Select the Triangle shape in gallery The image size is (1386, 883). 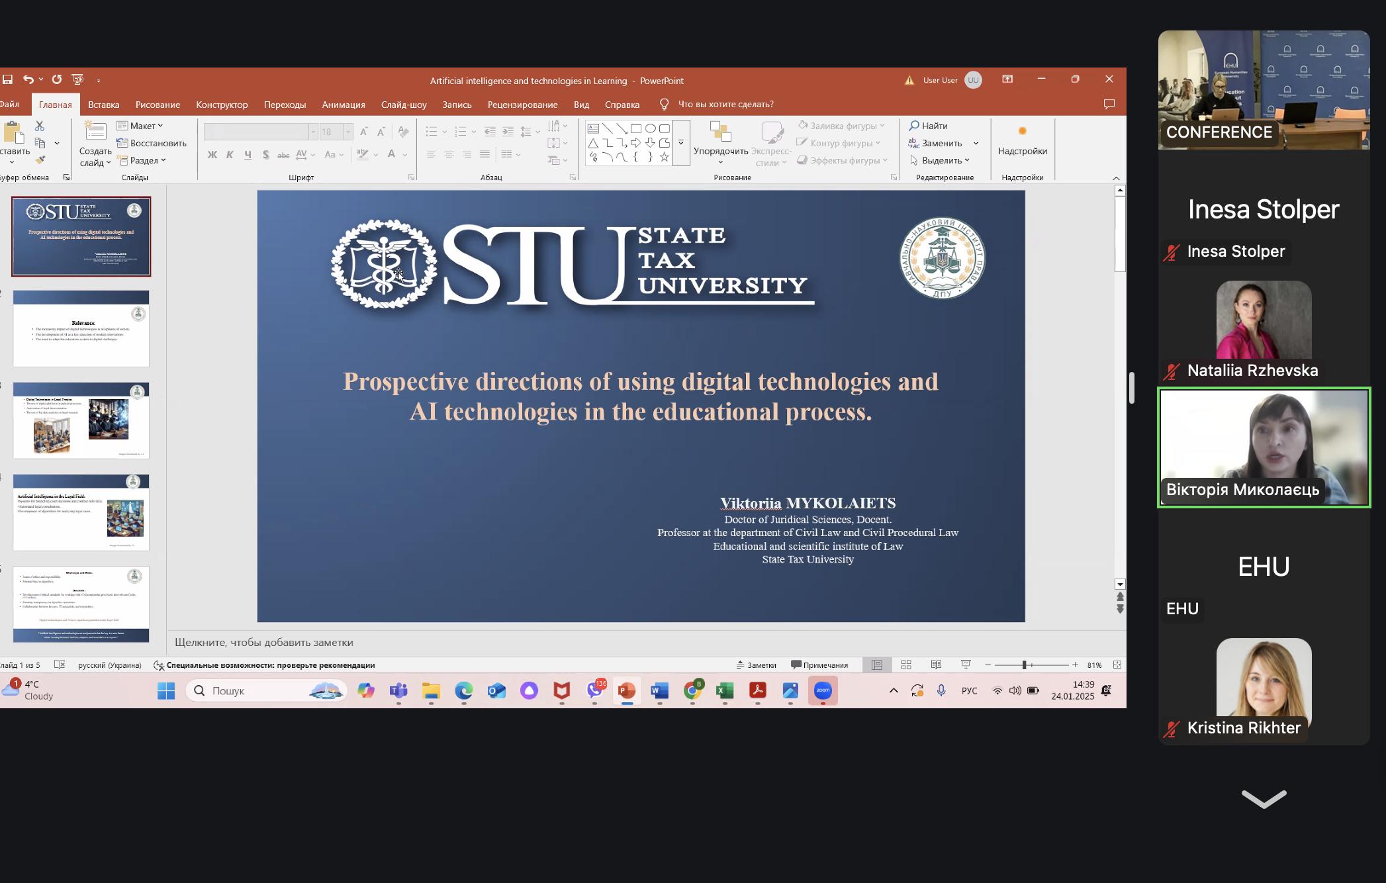point(593,143)
